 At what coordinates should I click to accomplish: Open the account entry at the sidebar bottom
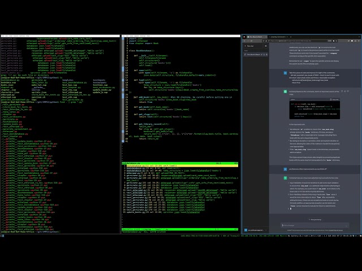[x=256, y=230]
